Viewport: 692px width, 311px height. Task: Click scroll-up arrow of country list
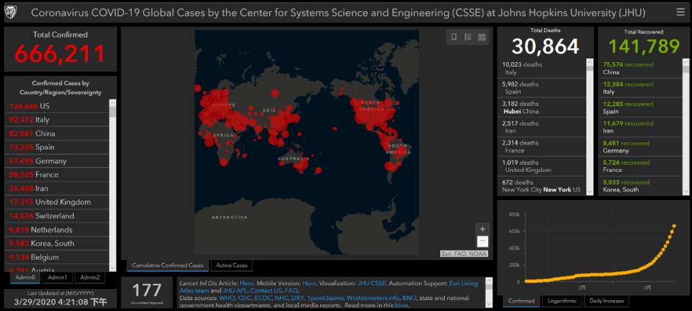pos(113,103)
